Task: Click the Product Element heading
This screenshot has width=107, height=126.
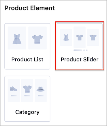Action: click(30, 8)
